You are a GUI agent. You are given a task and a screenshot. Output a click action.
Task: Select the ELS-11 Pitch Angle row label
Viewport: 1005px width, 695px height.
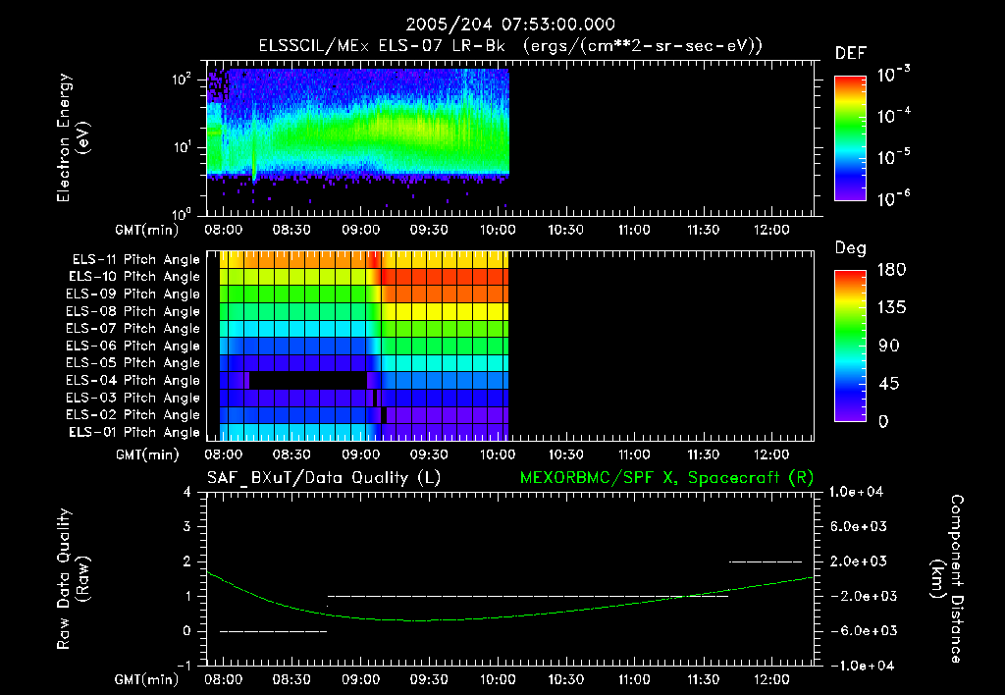pyautogui.click(x=135, y=260)
